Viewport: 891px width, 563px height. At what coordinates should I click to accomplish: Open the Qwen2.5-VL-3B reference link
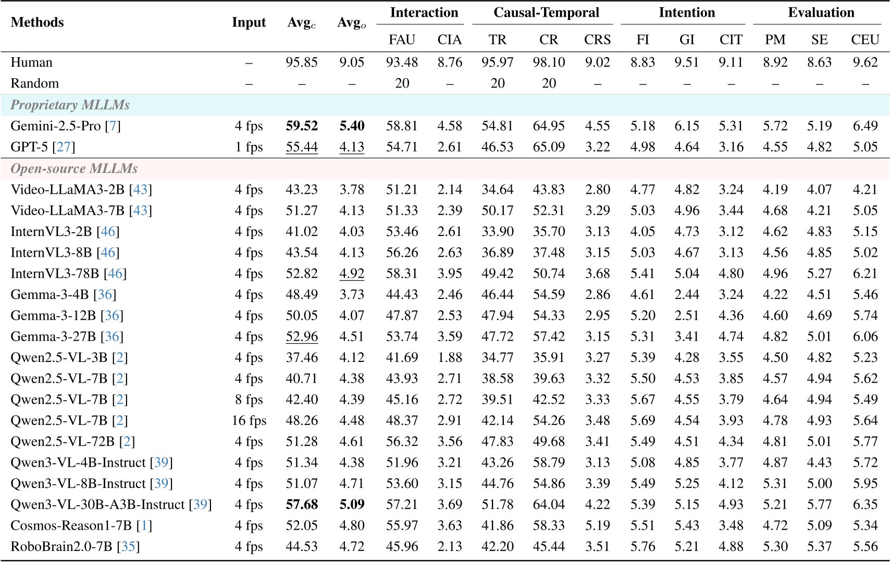[120, 357]
